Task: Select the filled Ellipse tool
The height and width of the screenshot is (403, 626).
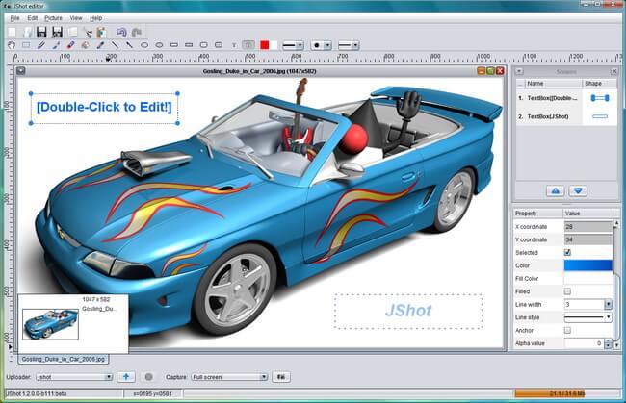Action: tap(159, 45)
